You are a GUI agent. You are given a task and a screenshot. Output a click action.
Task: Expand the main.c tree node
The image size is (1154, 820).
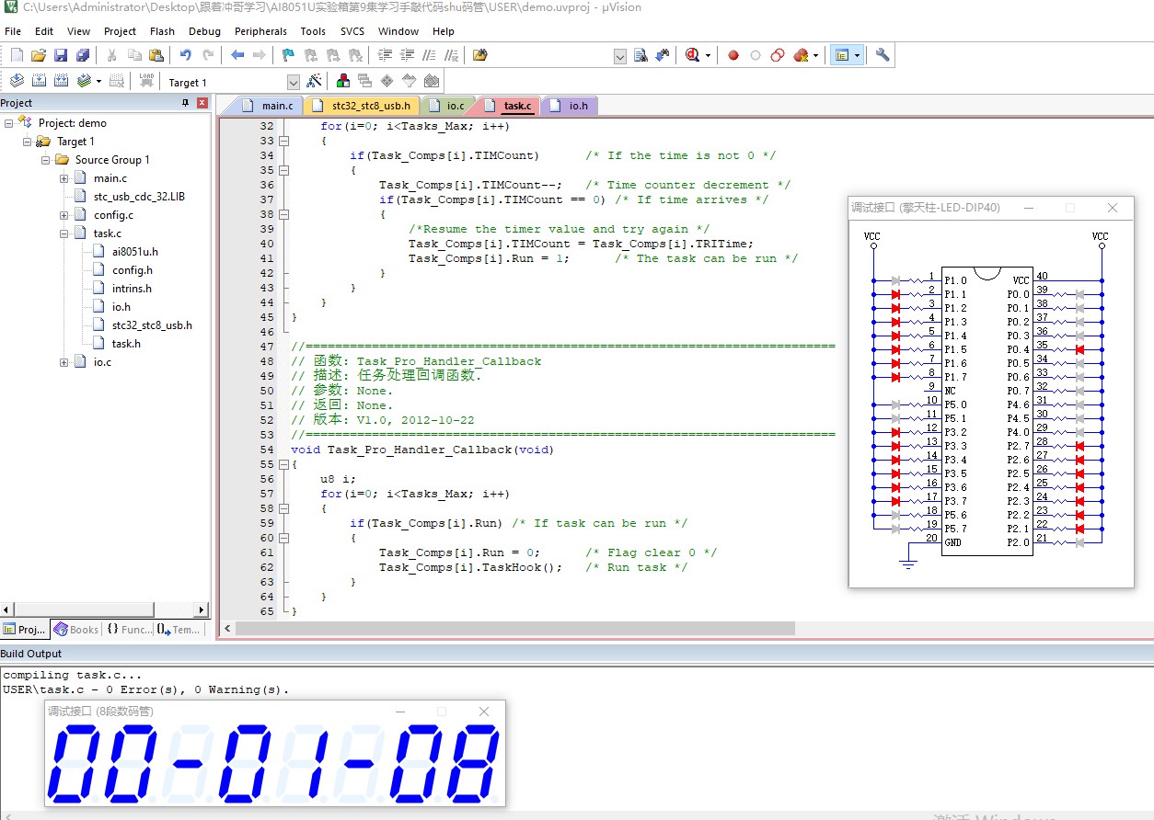64,178
